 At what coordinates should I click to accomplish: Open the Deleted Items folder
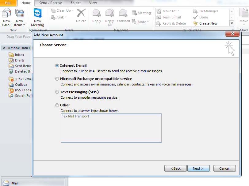(x=20, y=71)
